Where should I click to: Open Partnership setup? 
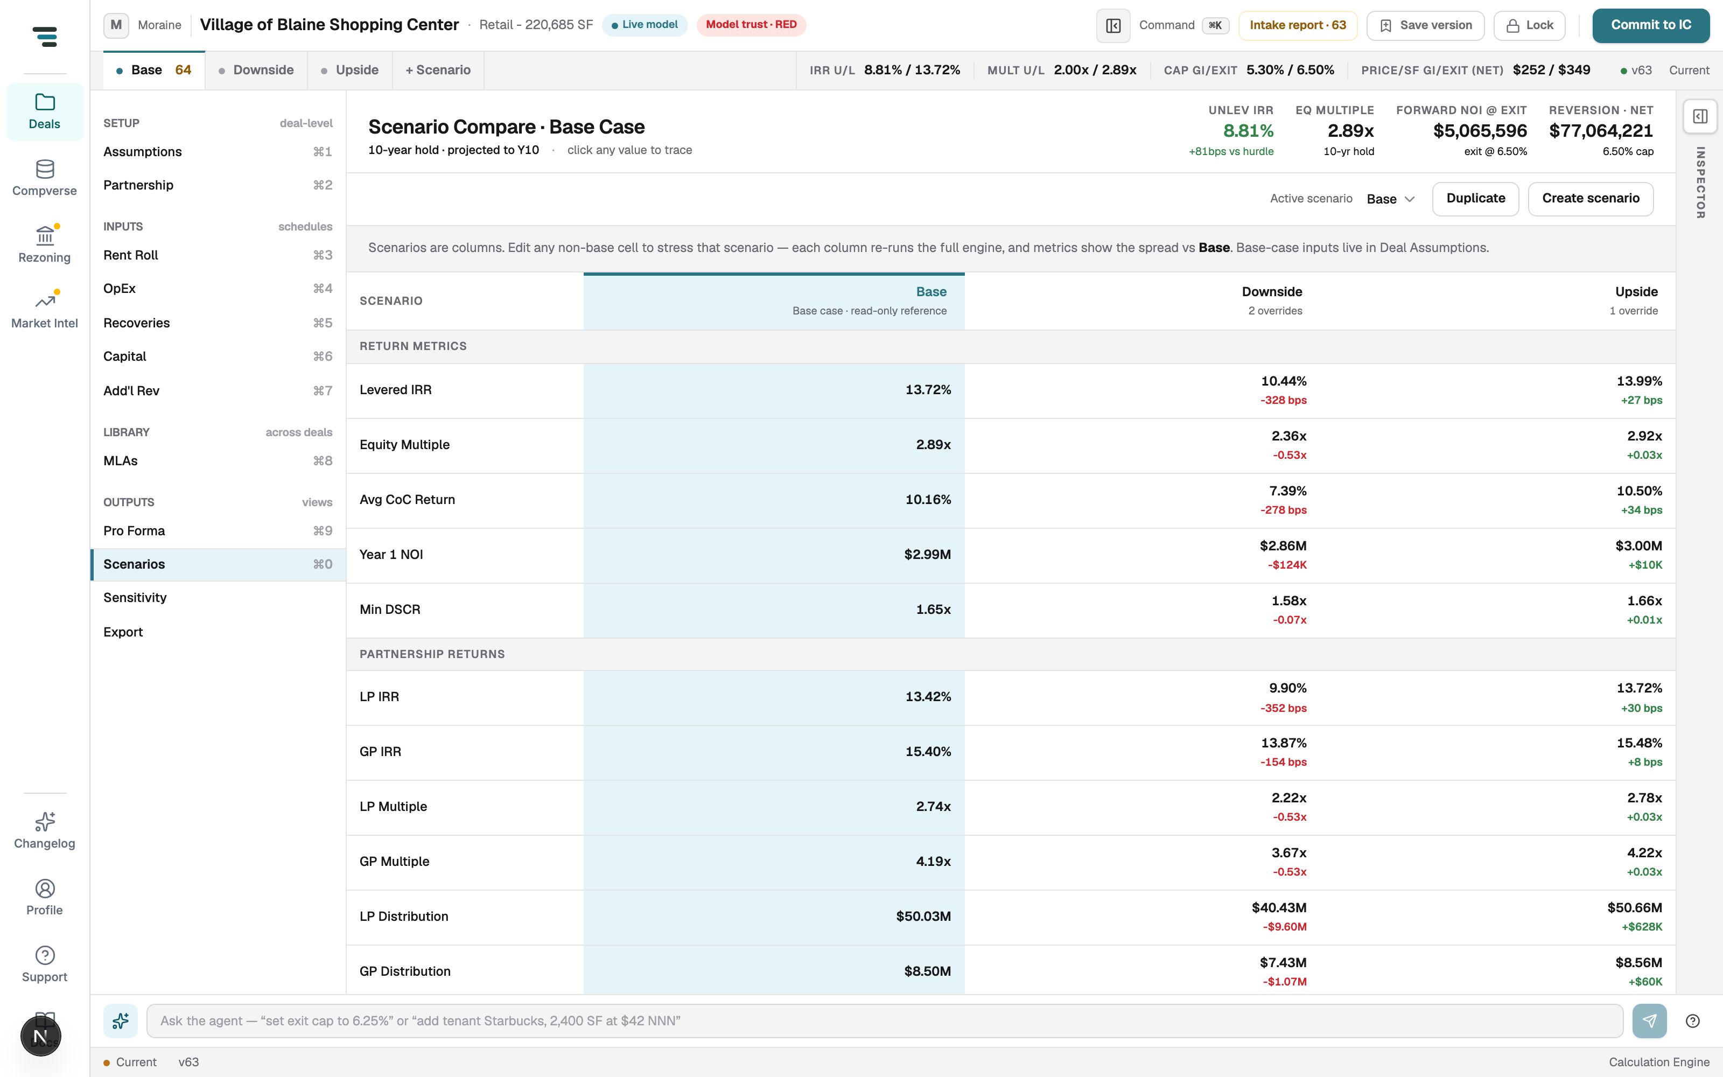[x=218, y=185]
